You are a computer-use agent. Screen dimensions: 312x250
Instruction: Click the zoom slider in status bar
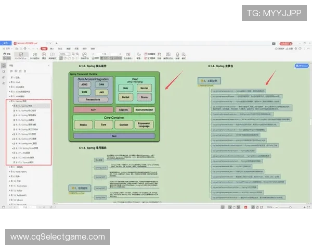[290, 207]
